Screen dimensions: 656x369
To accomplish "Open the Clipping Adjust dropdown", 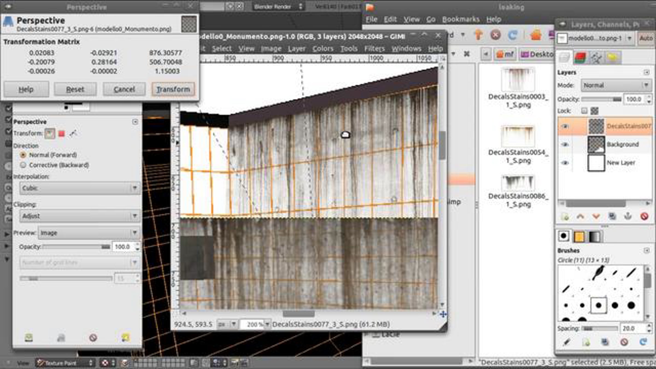I will click(79, 216).
